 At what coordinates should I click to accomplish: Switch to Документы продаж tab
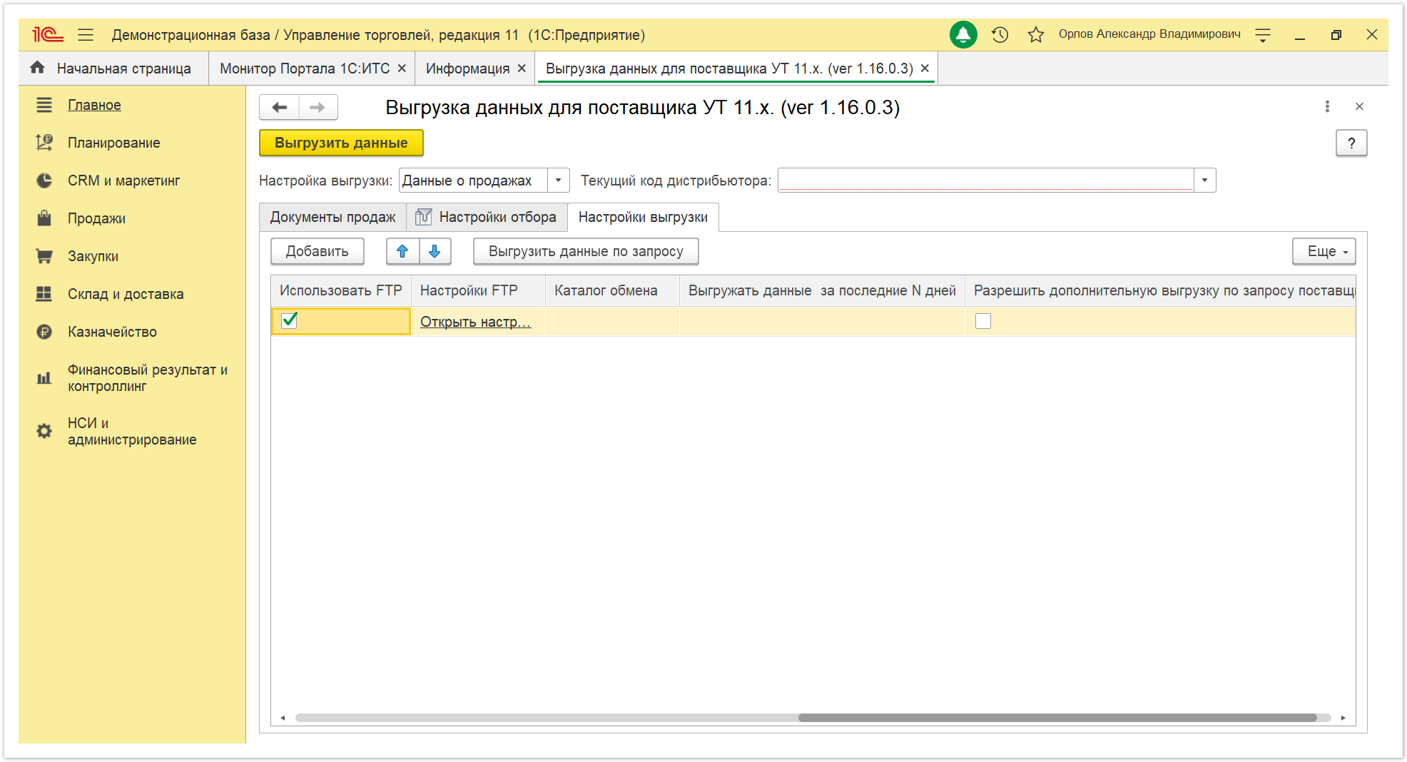click(332, 217)
